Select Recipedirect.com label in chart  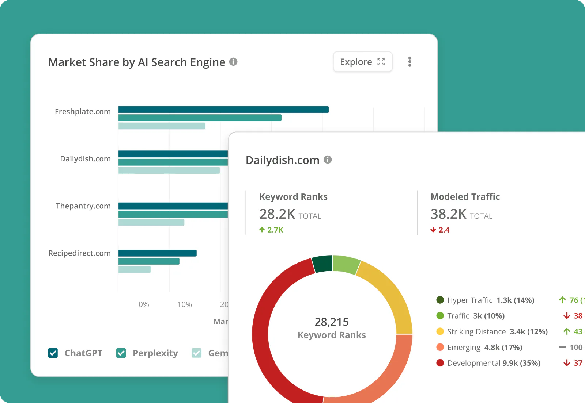coord(79,253)
